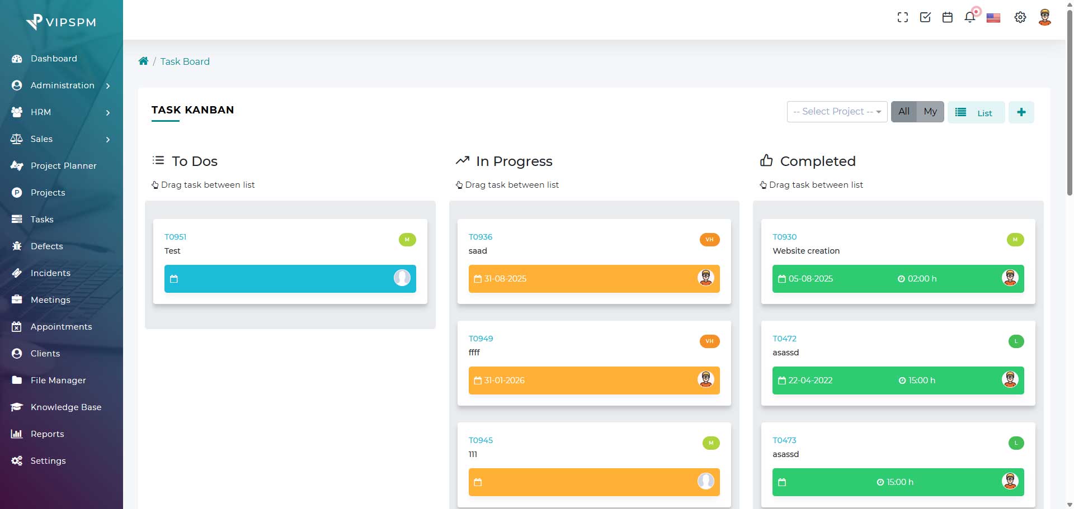Image resolution: width=1074 pixels, height=509 pixels.
Task: Click the Meetings briefcase icon
Action: tap(17, 299)
